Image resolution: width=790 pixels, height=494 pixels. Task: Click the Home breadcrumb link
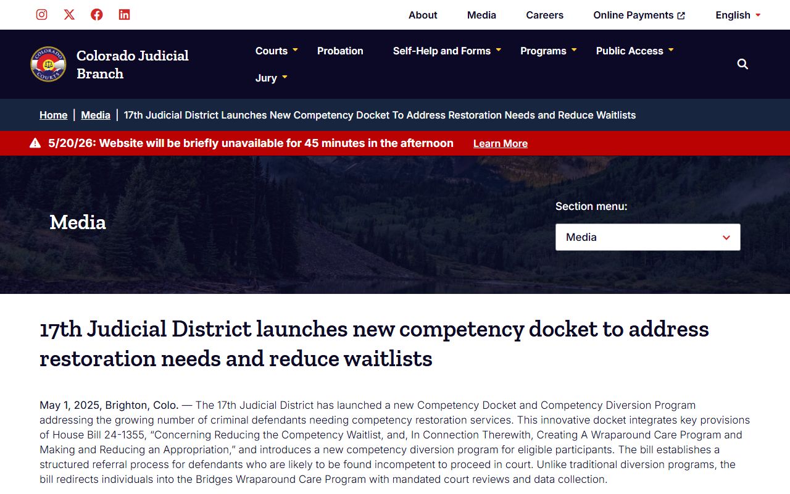(x=54, y=115)
